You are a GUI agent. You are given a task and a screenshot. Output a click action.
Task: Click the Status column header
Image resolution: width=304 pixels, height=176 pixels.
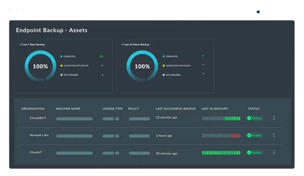[x=253, y=109]
